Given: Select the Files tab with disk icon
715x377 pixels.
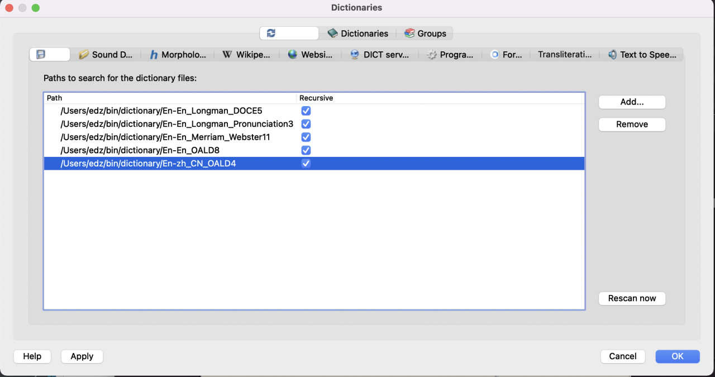Looking at the screenshot, I should coord(50,55).
